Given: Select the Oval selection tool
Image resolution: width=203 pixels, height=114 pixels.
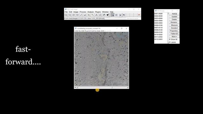Looking at the screenshot, I should 70,15.
